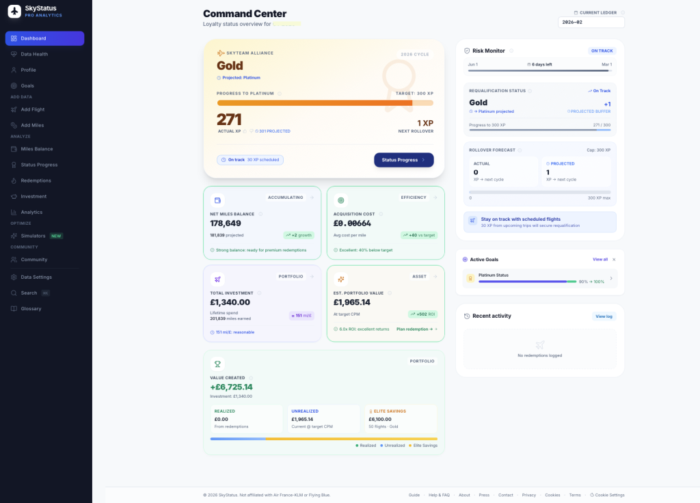Image resolution: width=700 pixels, height=503 pixels.
Task: Click info icon beside Risk Monitor title
Action: point(511,51)
